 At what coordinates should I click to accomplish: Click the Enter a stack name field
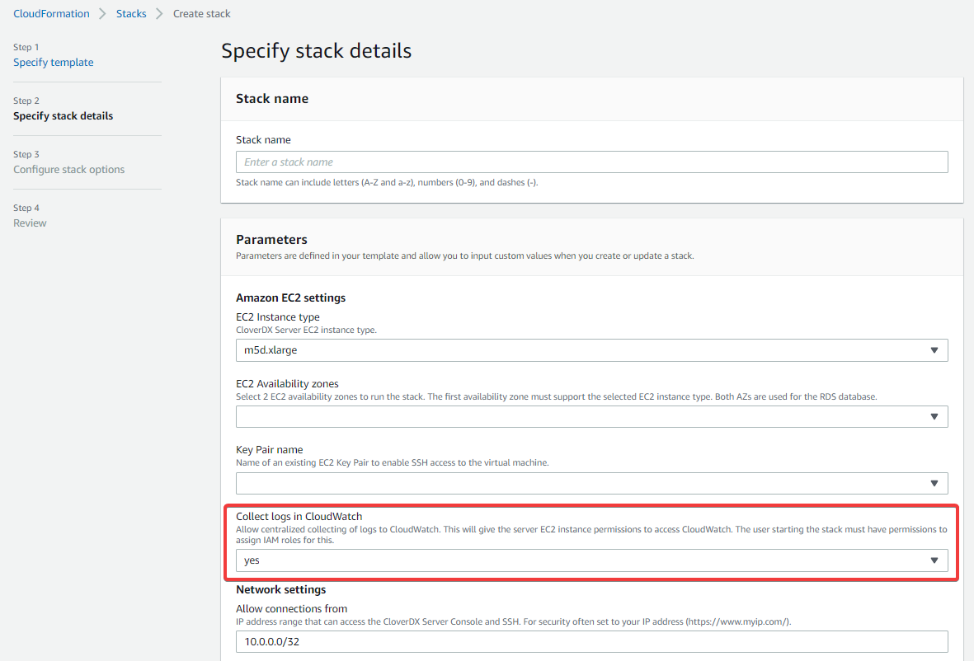[x=591, y=162]
